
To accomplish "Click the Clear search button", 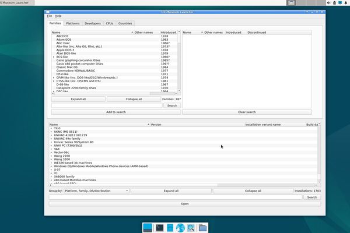I will click(x=247, y=112).
